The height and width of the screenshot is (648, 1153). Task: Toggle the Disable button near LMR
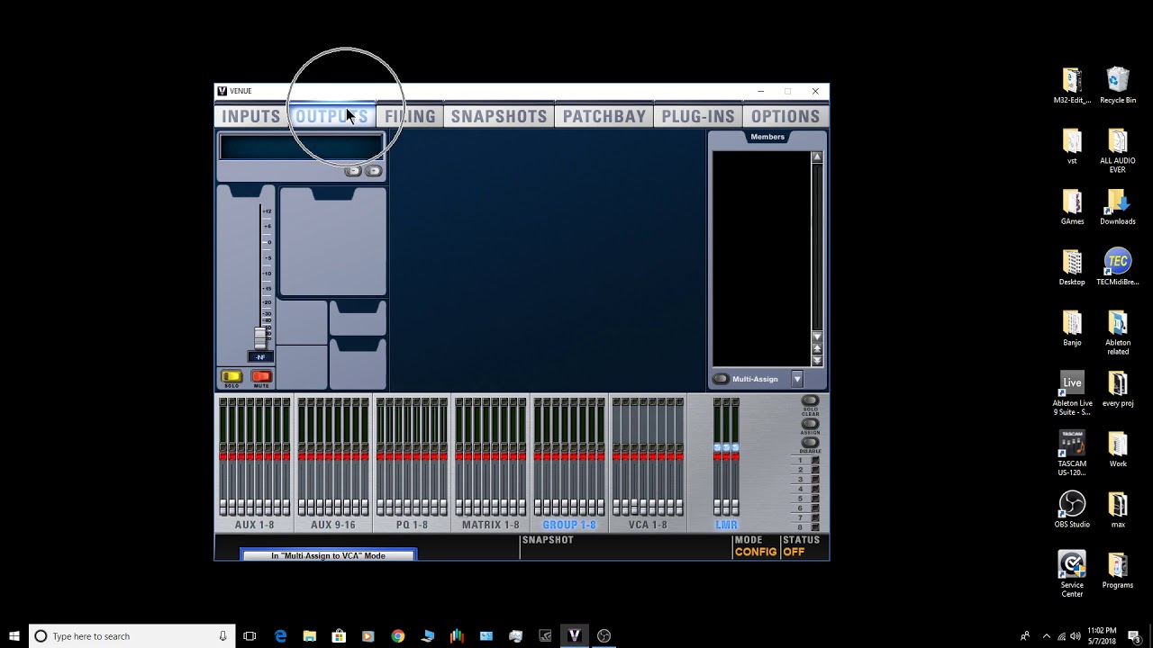[810, 442]
